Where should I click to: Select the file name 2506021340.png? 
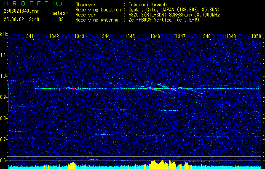[x=21, y=11]
